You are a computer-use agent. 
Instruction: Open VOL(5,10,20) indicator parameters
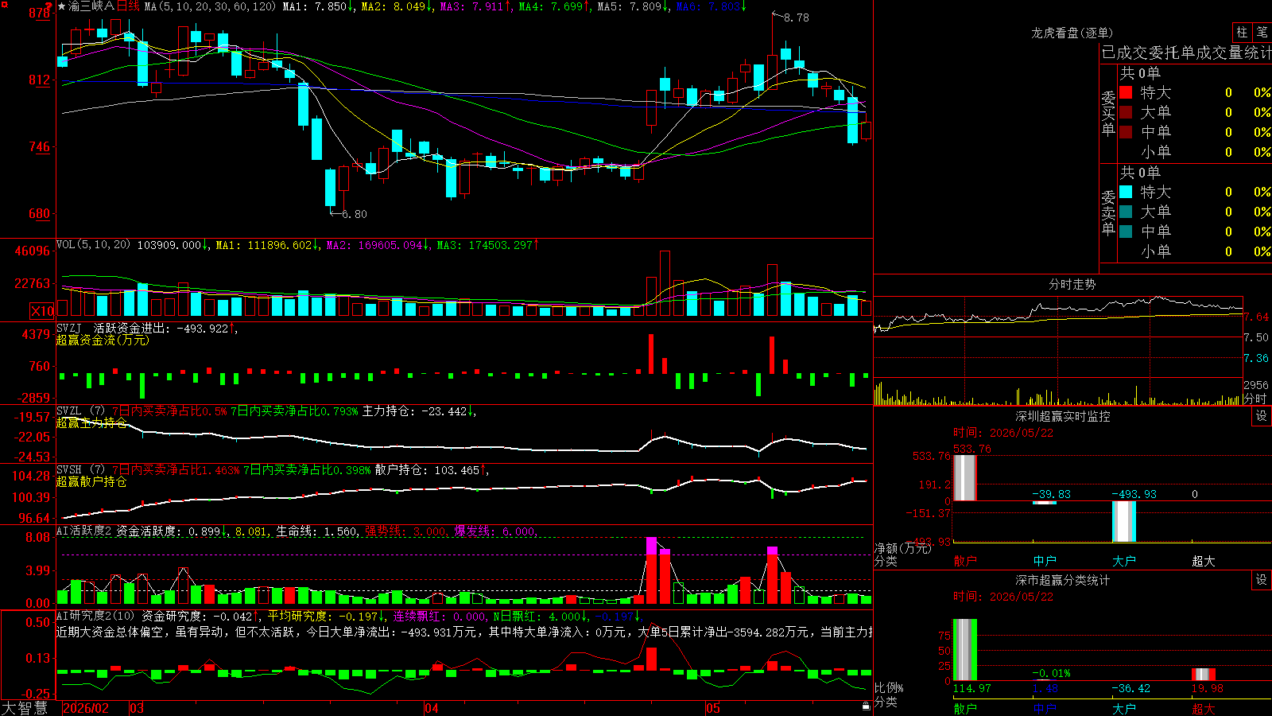[x=93, y=245]
